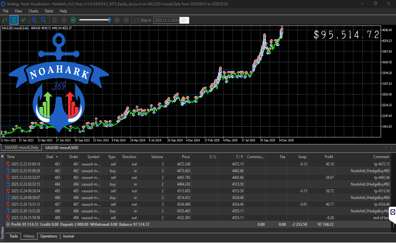Switch to XAUUSD-msoufi,M30 chart tab
This screenshot has height=243, width=396.
pos(62,148)
